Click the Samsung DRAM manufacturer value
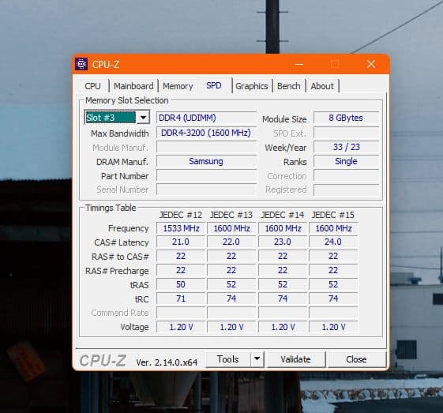 [207, 161]
